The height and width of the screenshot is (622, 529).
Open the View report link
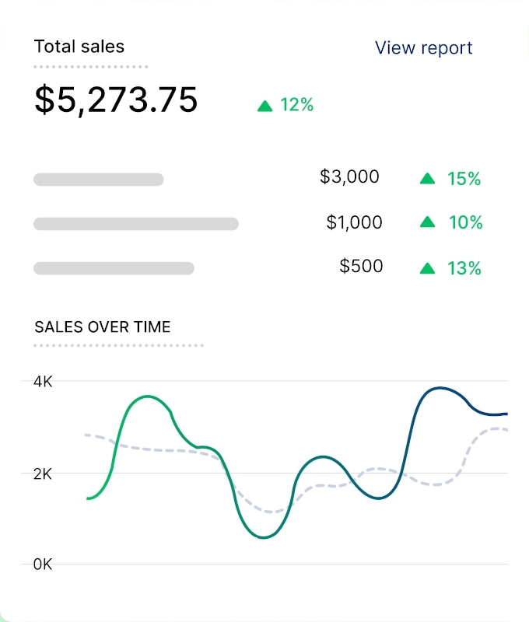pyautogui.click(x=423, y=47)
